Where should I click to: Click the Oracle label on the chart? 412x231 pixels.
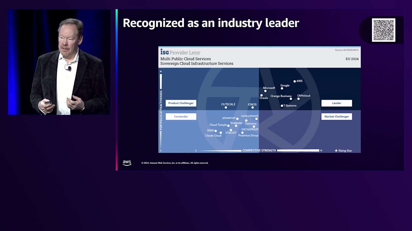[264, 98]
